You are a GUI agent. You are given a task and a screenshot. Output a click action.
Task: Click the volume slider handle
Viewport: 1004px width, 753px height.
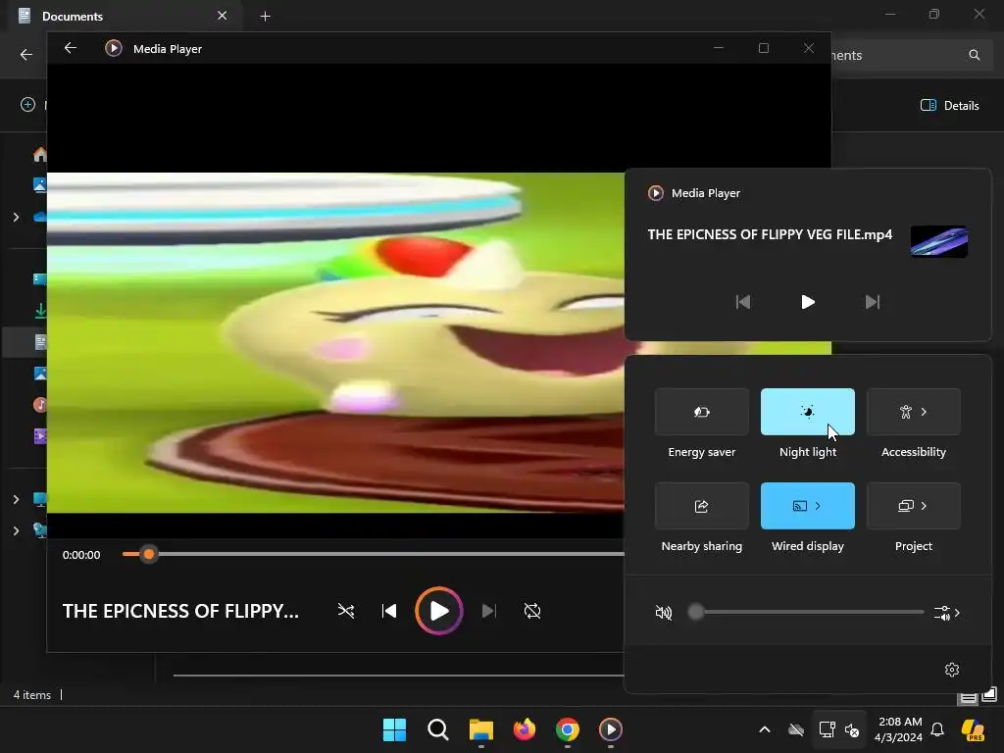696,612
